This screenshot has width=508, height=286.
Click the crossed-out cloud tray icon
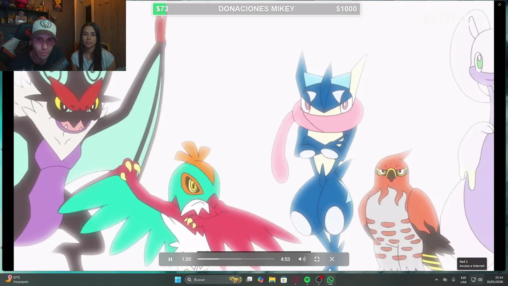[445, 280]
